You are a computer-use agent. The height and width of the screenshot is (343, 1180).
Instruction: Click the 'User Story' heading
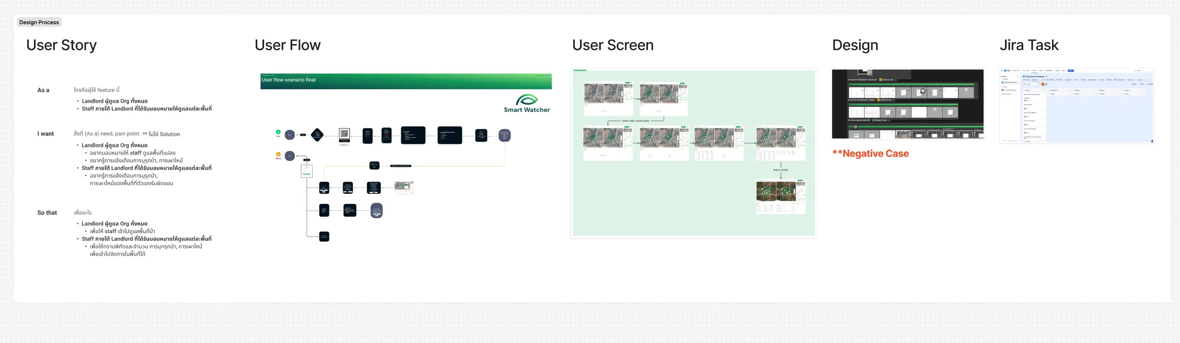pos(62,45)
